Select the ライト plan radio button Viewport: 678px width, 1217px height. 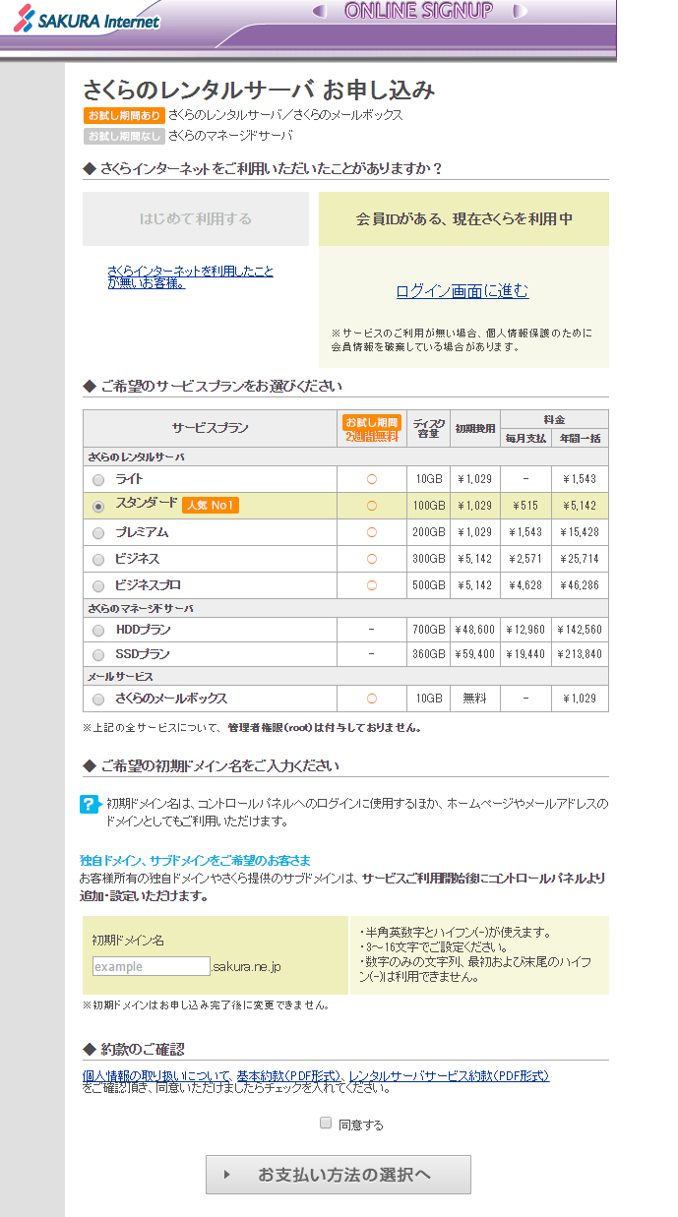point(97,480)
